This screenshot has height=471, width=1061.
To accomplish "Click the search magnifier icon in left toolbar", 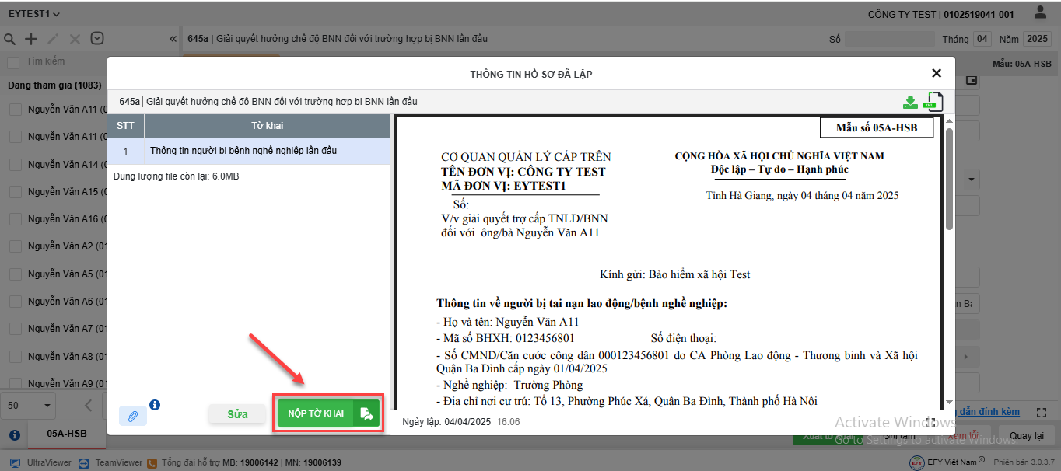I will pyautogui.click(x=10, y=39).
